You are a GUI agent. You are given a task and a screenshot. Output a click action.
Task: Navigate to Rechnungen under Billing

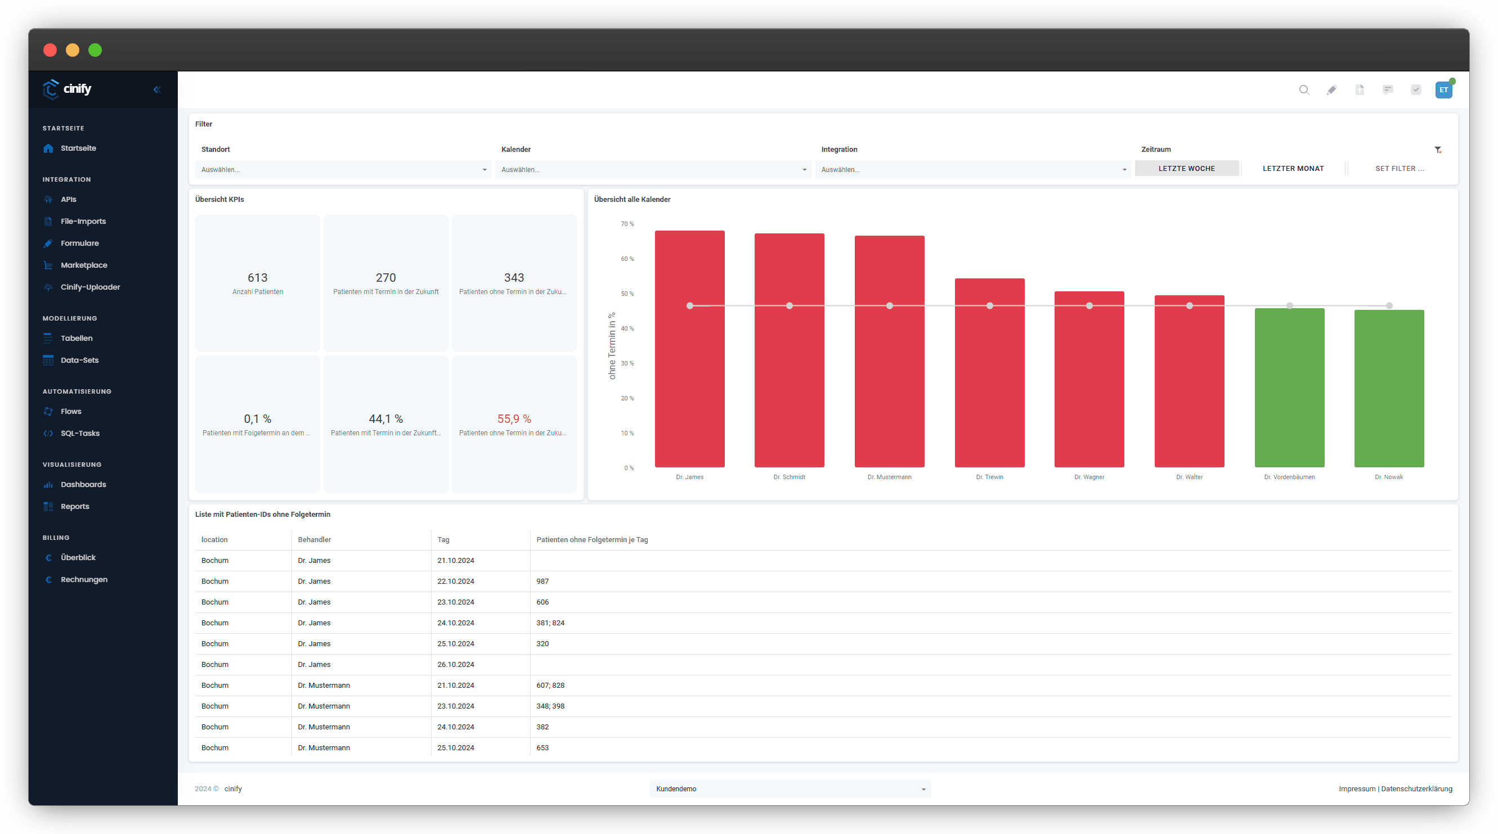84,579
